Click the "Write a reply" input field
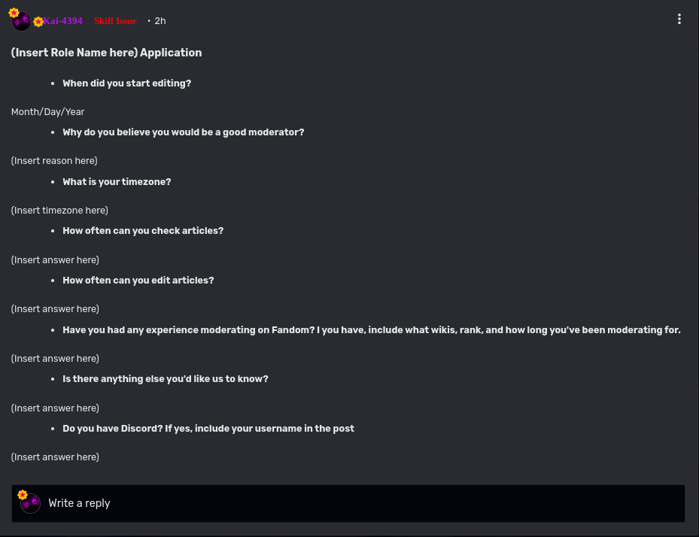This screenshot has height=537, width=699. click(x=361, y=503)
